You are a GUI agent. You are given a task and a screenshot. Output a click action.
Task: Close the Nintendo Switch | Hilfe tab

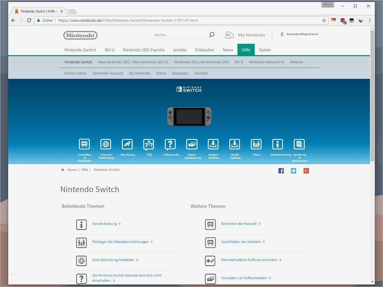[61, 11]
